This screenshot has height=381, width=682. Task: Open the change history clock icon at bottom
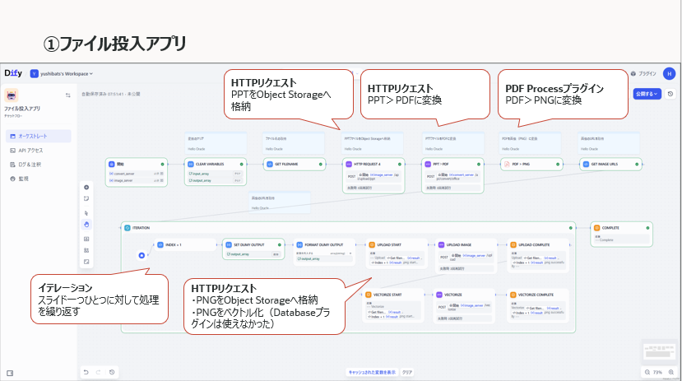(112, 372)
